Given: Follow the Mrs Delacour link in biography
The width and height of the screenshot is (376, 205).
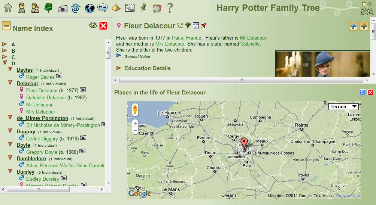Looking at the screenshot, I should [170, 44].
